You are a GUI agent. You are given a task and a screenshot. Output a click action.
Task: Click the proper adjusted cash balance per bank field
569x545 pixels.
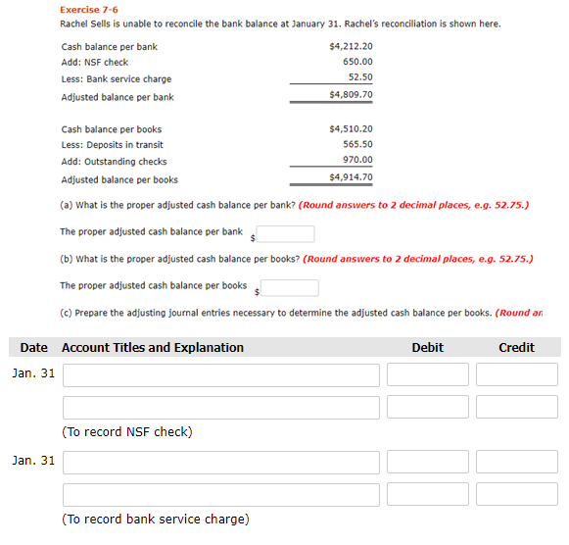[x=285, y=234]
